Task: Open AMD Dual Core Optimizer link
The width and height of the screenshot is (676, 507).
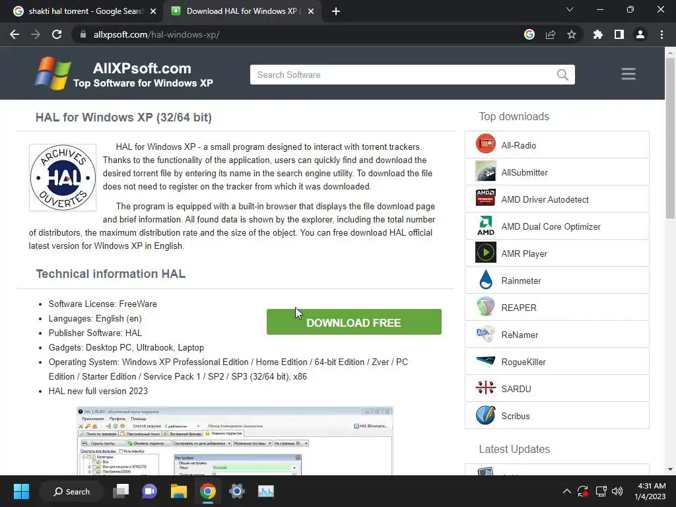Action: [551, 227]
